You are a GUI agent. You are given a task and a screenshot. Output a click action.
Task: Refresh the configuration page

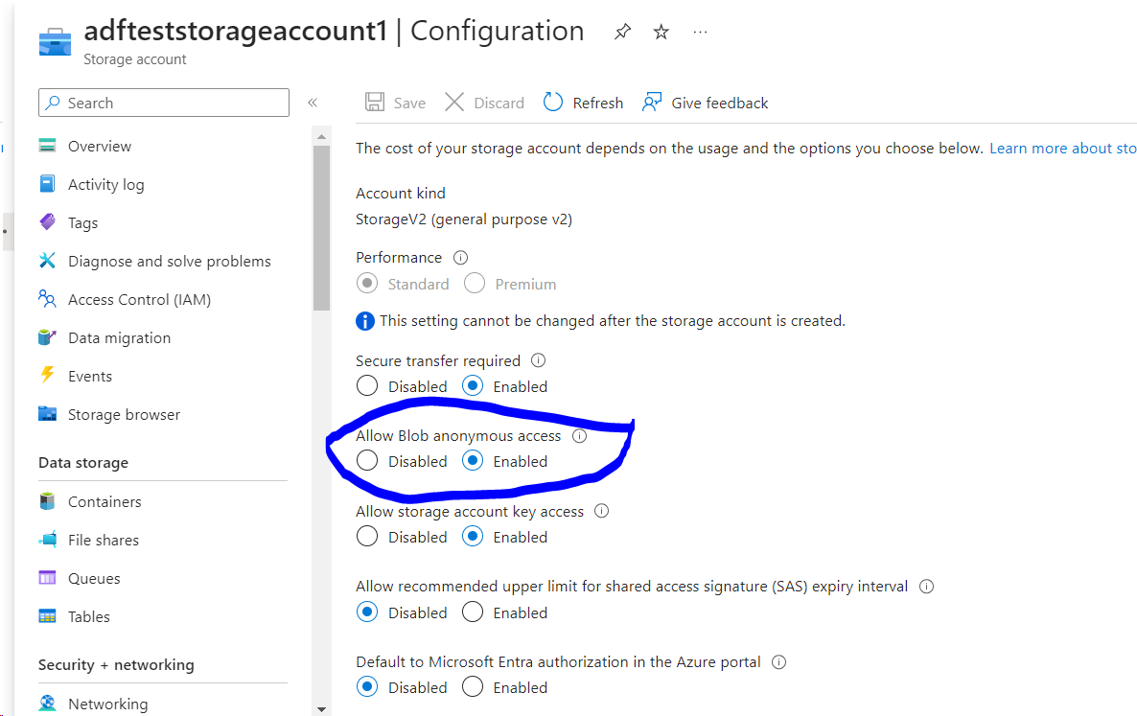click(582, 103)
